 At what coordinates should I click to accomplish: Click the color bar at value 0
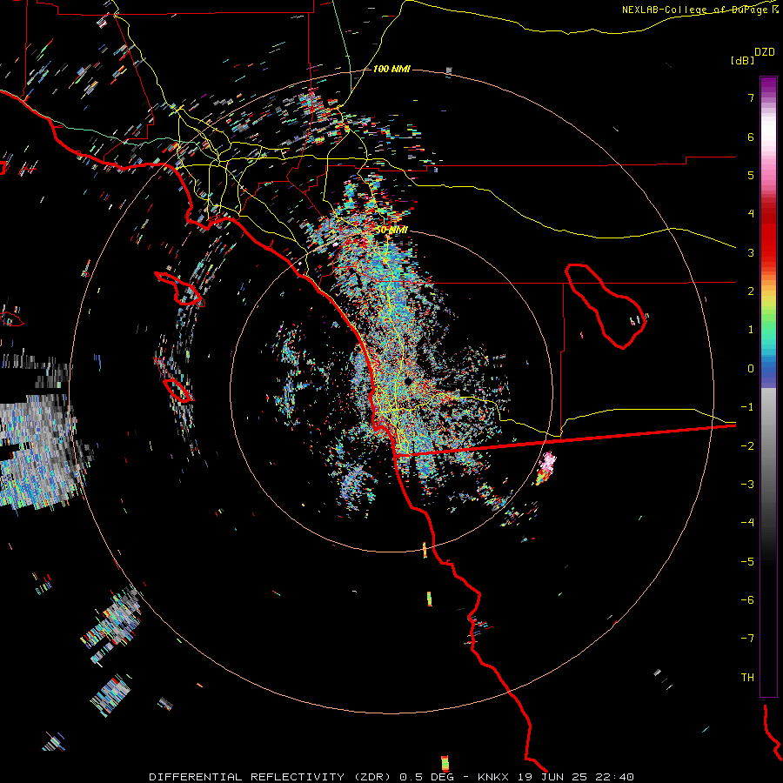pyautogui.click(x=768, y=369)
